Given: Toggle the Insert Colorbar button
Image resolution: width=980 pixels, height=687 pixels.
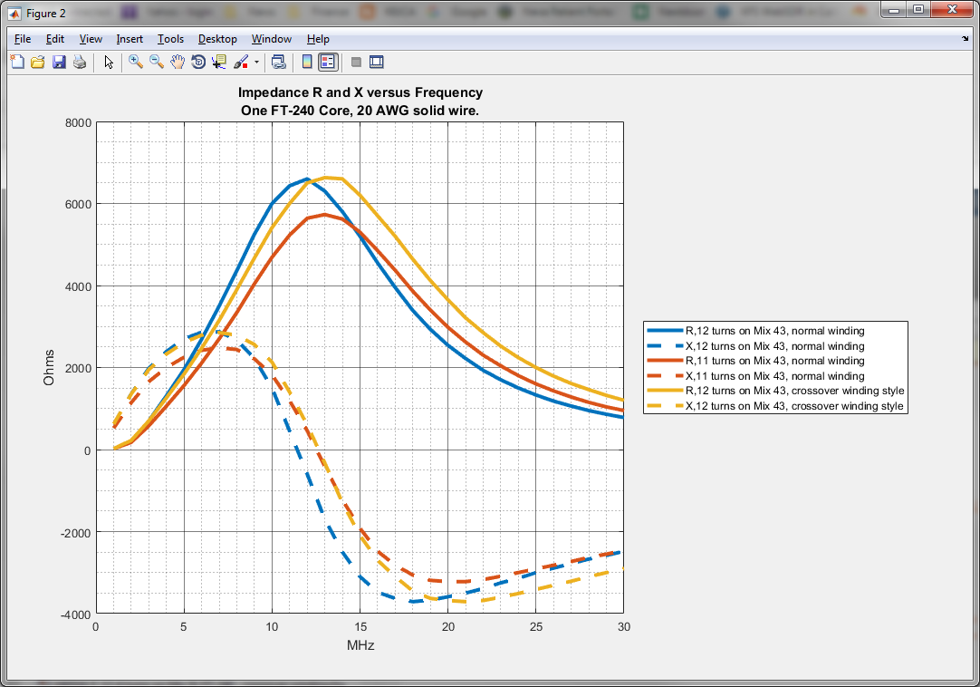Looking at the screenshot, I should pos(307,62).
